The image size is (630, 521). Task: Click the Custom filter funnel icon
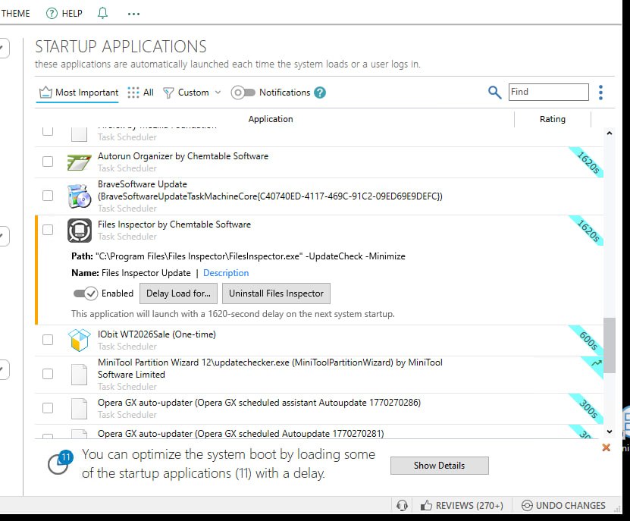coord(168,93)
